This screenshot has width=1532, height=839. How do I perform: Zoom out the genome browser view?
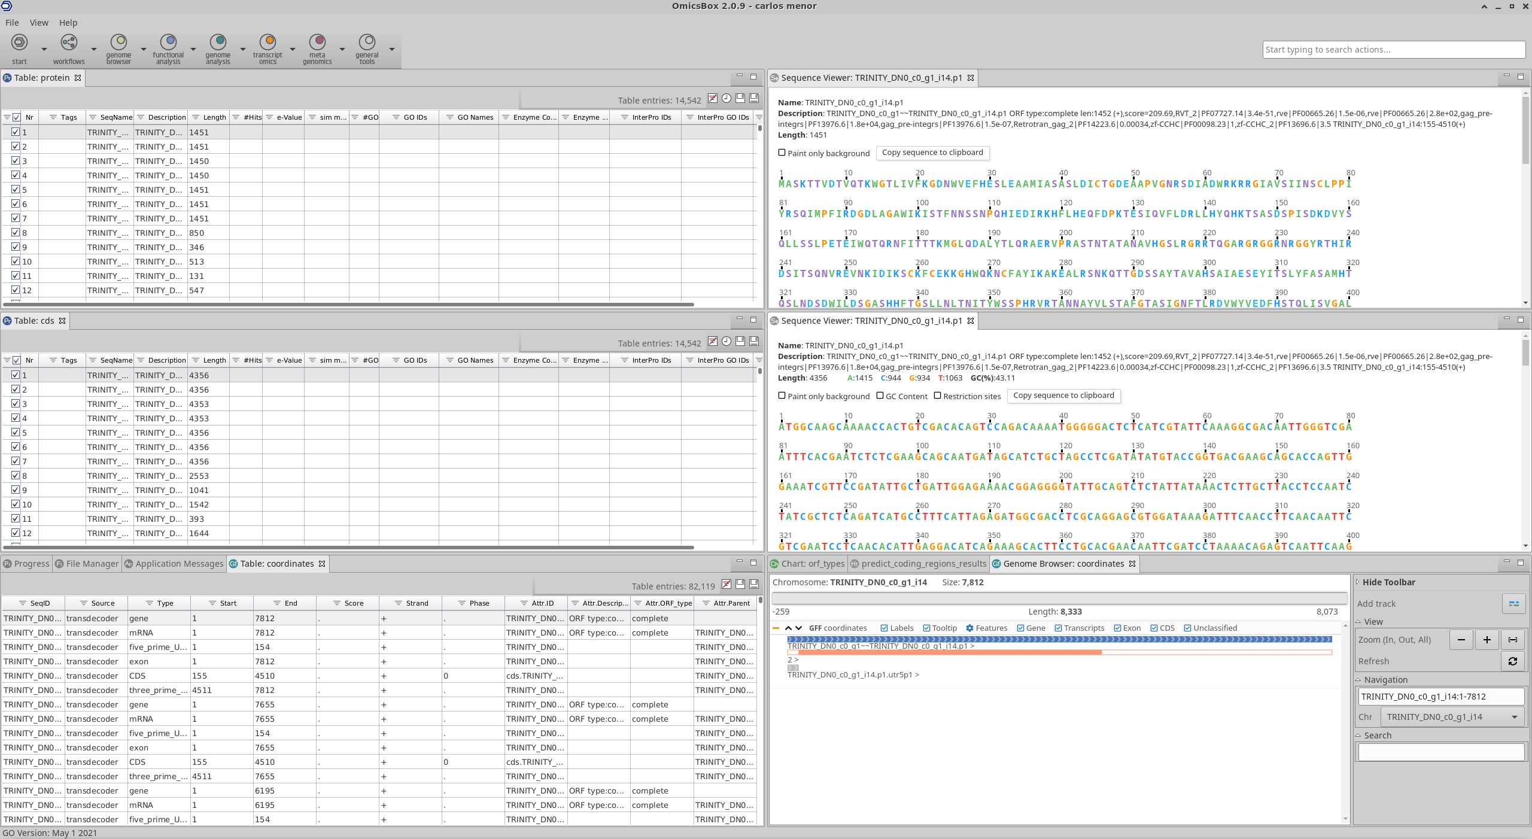(x=1461, y=640)
